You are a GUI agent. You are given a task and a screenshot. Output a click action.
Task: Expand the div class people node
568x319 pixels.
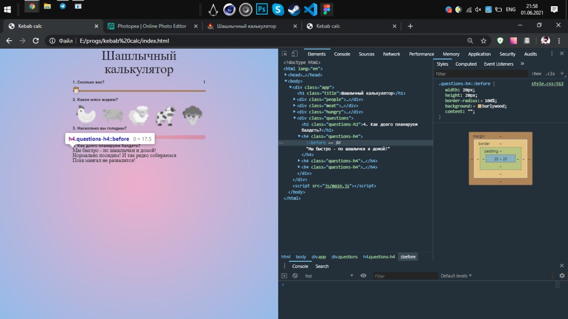[x=295, y=99]
